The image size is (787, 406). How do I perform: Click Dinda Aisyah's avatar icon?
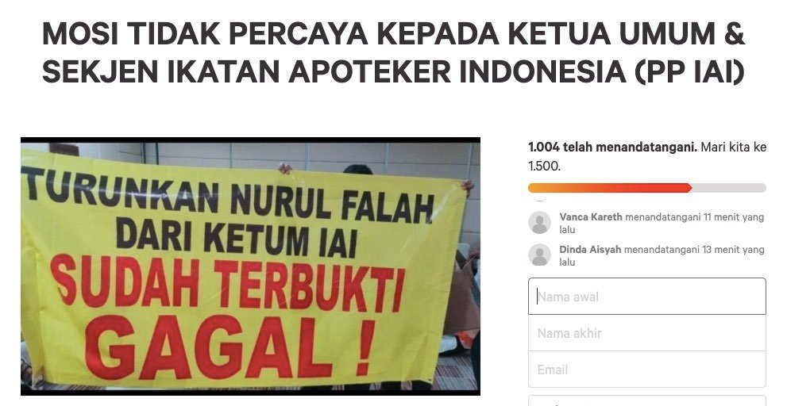coord(539,255)
